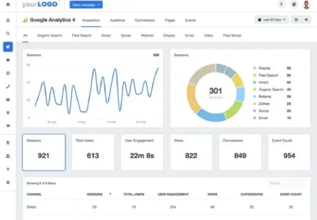Viewport: 317px width, 220px height.
Task: Click the Display legend color swatch
Action: (254, 68)
